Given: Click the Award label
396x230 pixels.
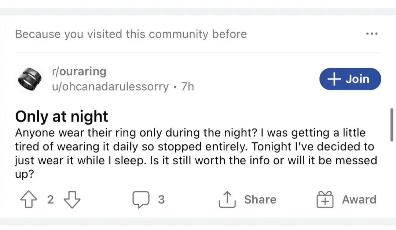Looking at the screenshot, I should pos(359,200).
